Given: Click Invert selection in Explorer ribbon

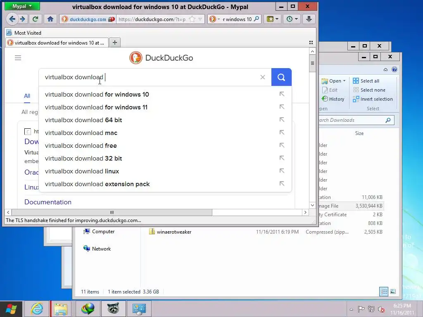Looking at the screenshot, I should click(x=373, y=99).
